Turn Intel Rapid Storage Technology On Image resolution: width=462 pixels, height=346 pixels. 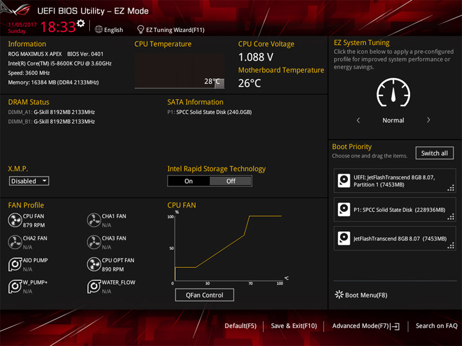click(x=189, y=181)
